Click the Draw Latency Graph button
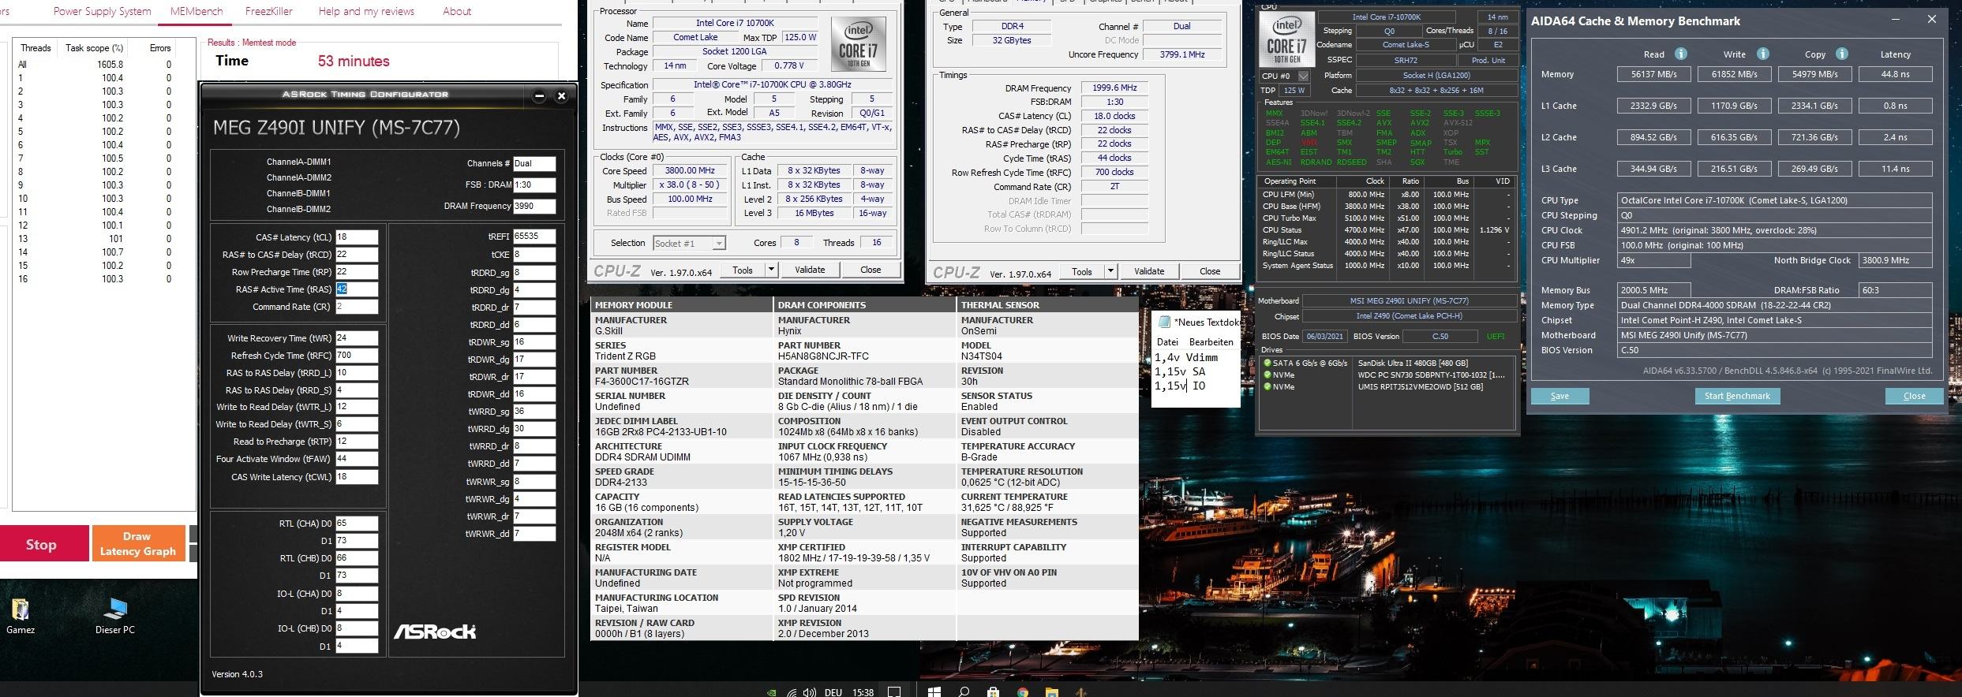1962x697 pixels. coord(138,543)
